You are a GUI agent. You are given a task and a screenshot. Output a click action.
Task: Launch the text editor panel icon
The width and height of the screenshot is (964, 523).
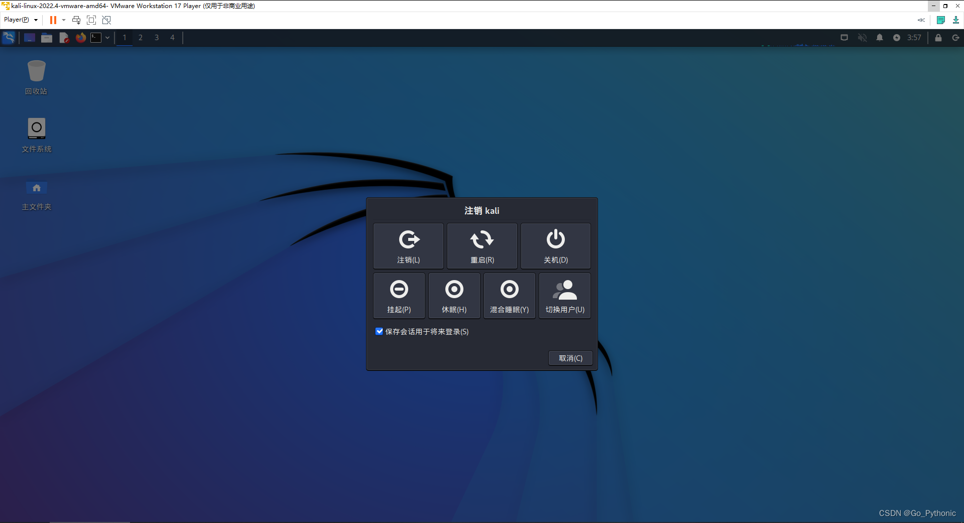64,38
